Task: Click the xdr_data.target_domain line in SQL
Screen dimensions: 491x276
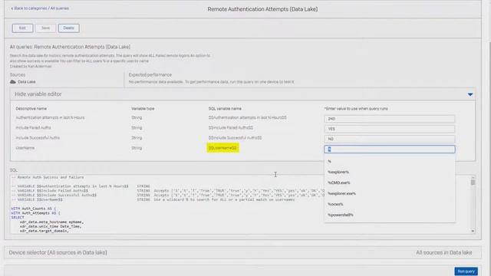Action: 44,231
